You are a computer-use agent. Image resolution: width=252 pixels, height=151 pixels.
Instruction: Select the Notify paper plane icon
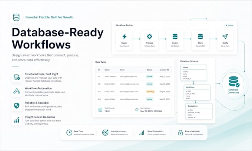pyautogui.click(x=225, y=37)
